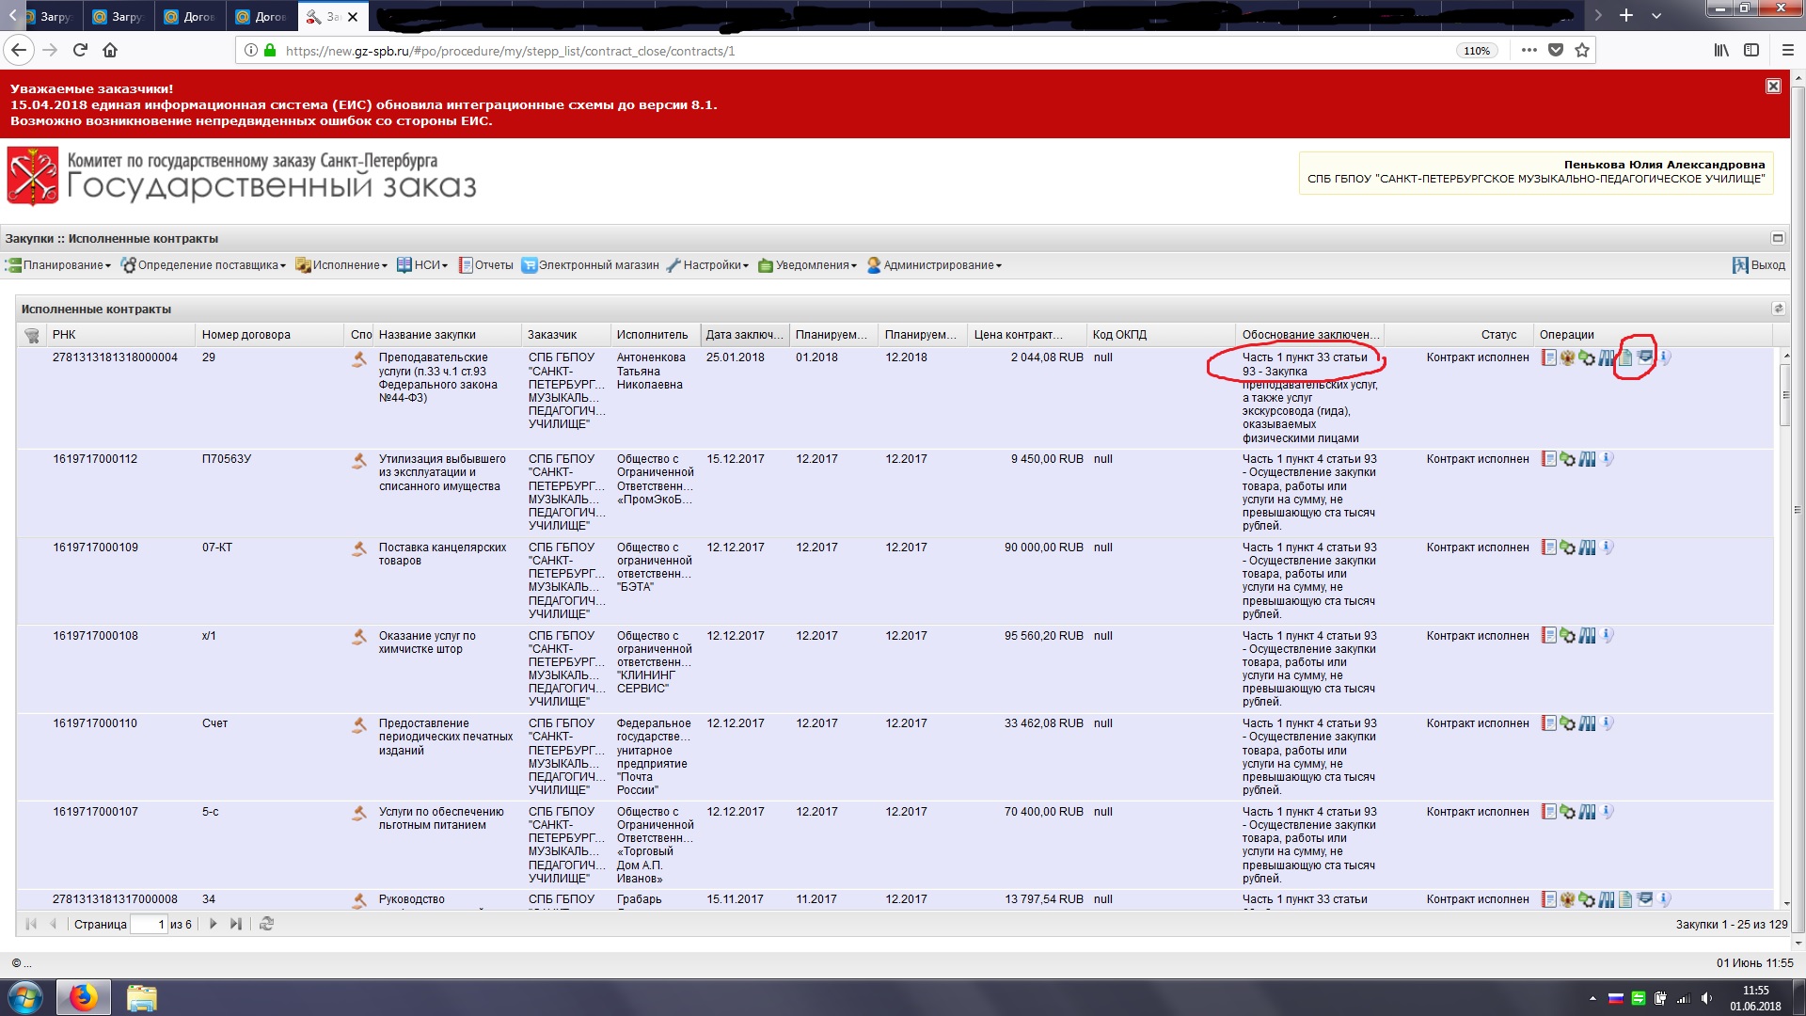Open the Отчеты menu item
This screenshot has height=1016, width=1806.
coord(485,265)
